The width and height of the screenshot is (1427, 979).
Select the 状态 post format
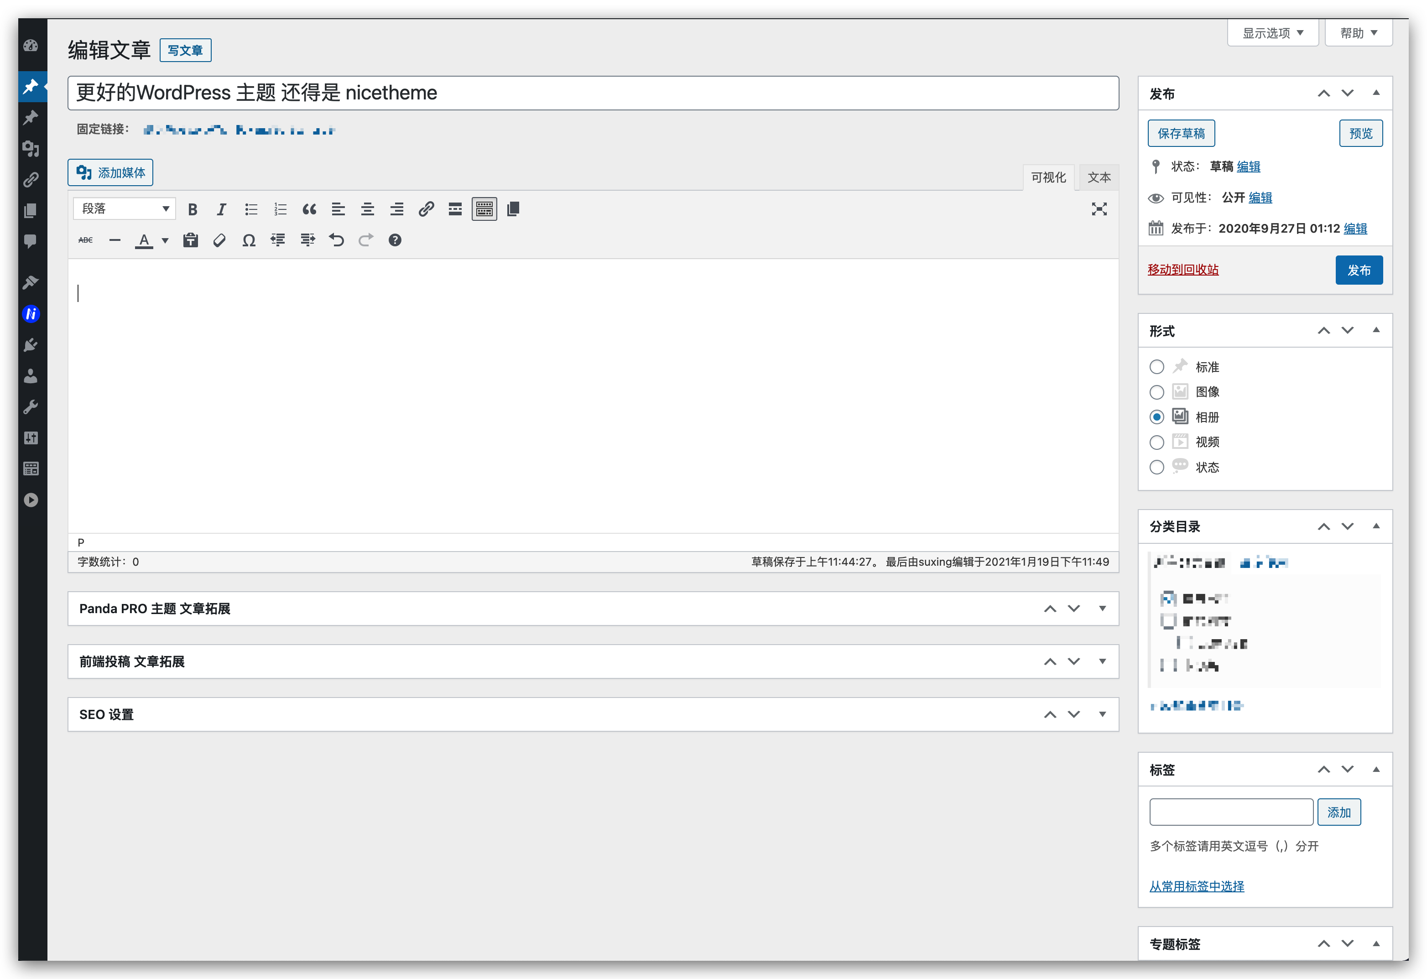coord(1156,468)
